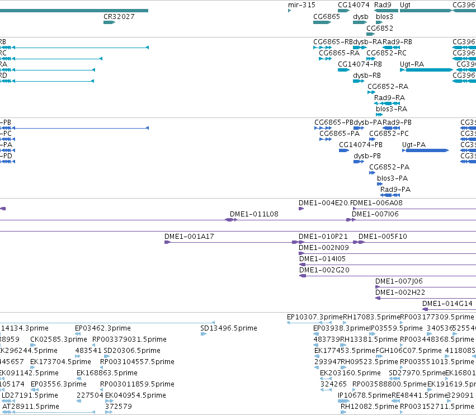The height and width of the screenshot is (415, 476).
Task: Click the CK02585.3prime EST label
Action: 59,339
